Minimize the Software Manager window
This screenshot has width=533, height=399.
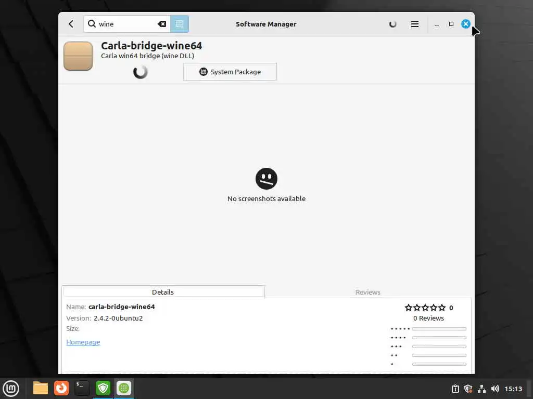click(437, 24)
